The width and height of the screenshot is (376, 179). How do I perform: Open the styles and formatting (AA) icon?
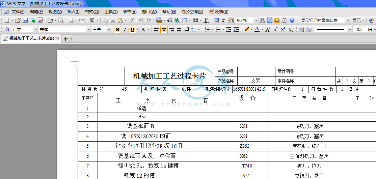pos(7,29)
